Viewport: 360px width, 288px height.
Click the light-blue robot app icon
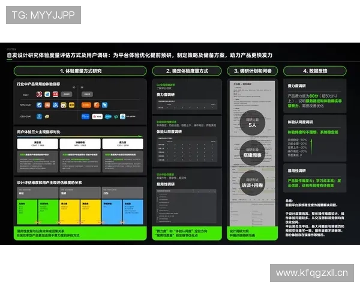pos(122,116)
